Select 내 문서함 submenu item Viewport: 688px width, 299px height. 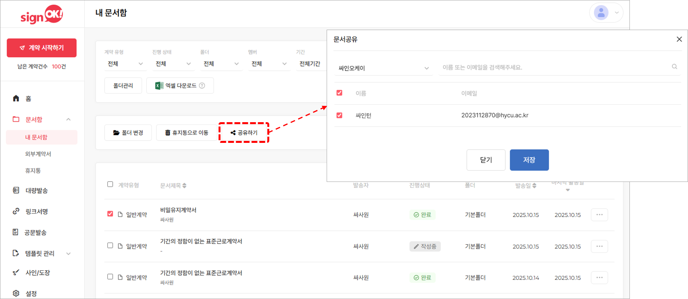point(42,137)
